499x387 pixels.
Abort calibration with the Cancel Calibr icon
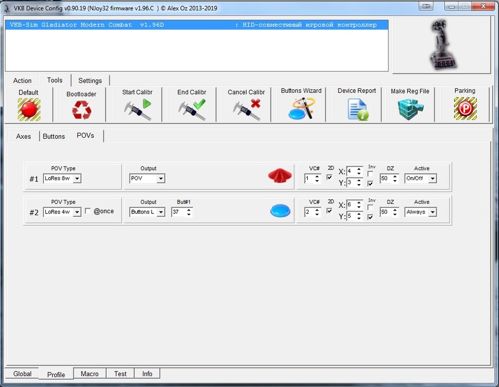tap(246, 109)
